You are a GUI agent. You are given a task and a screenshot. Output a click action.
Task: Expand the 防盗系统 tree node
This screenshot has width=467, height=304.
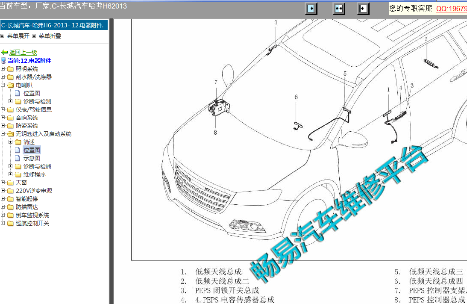pyautogui.click(x=3, y=126)
